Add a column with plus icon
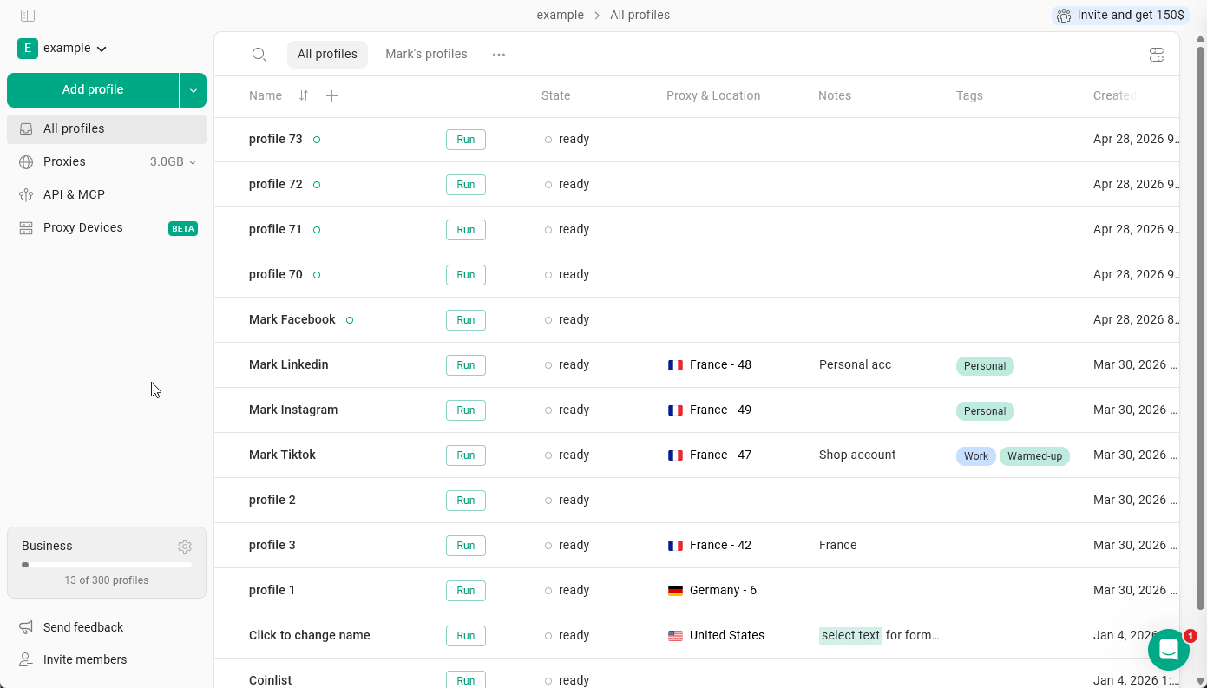 (331, 95)
